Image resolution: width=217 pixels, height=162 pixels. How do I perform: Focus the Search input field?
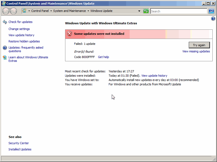coord(179,11)
